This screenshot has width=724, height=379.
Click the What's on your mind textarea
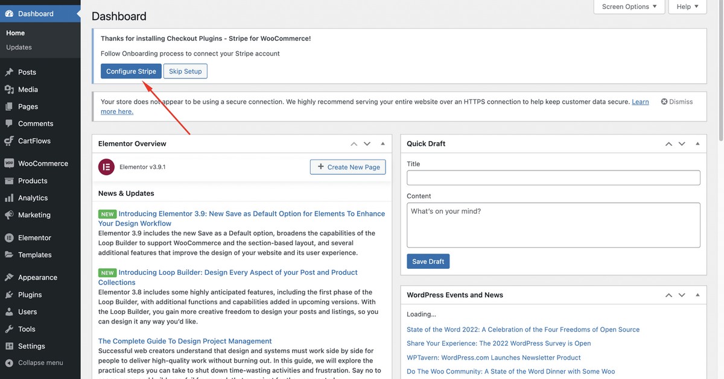point(554,225)
